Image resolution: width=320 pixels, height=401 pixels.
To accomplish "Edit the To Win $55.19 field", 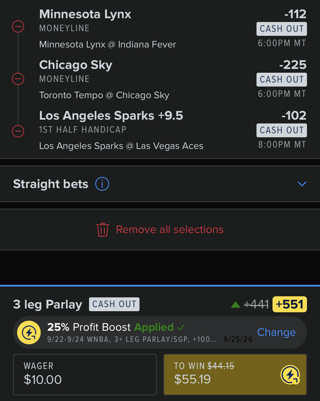I will [235, 374].
